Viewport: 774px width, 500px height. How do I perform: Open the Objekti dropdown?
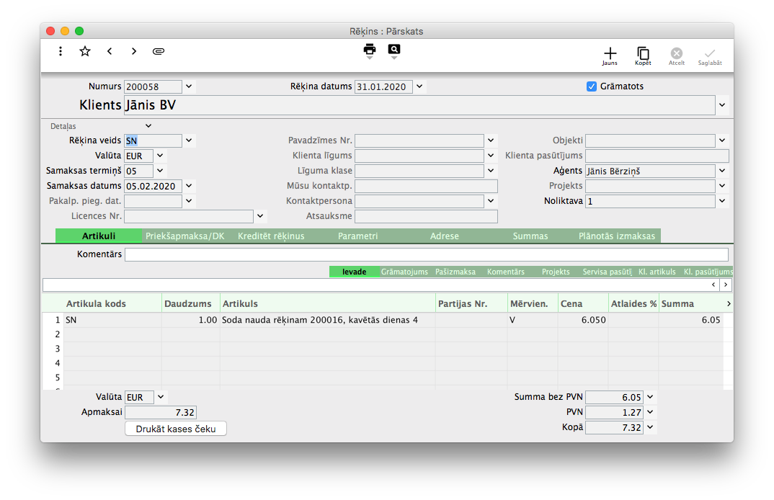click(722, 140)
